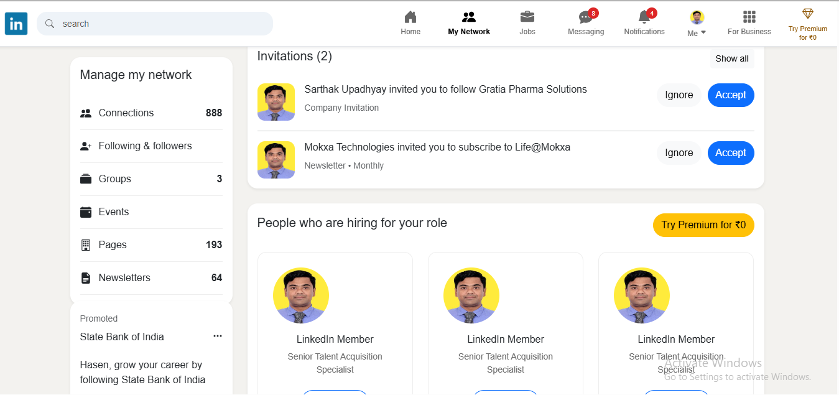
Task: Show all invitations
Action: 732,58
